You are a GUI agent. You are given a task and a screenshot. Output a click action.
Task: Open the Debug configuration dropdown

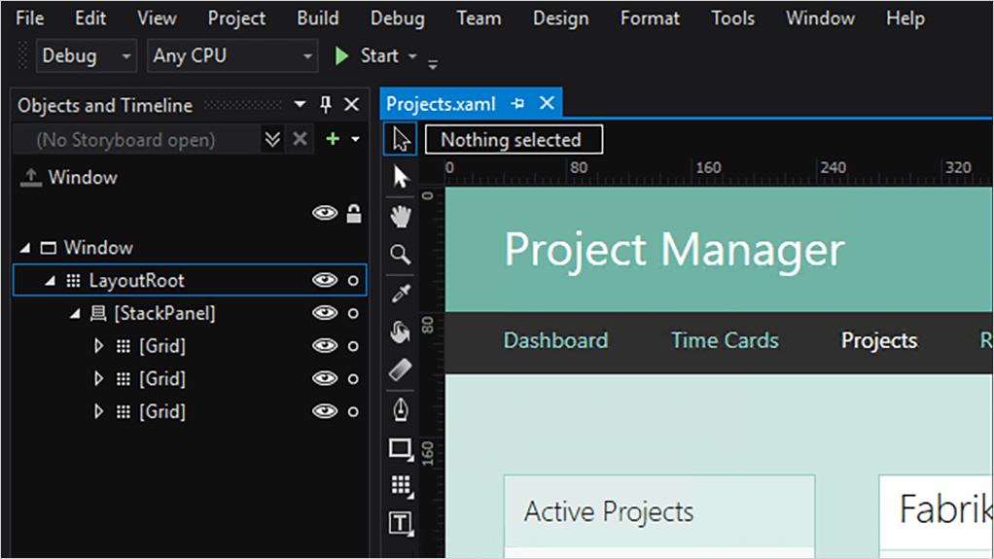point(87,56)
